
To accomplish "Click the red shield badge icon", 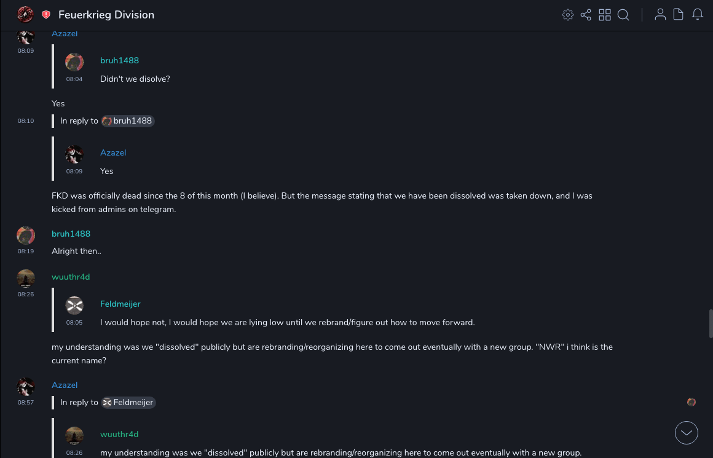I will click(46, 15).
